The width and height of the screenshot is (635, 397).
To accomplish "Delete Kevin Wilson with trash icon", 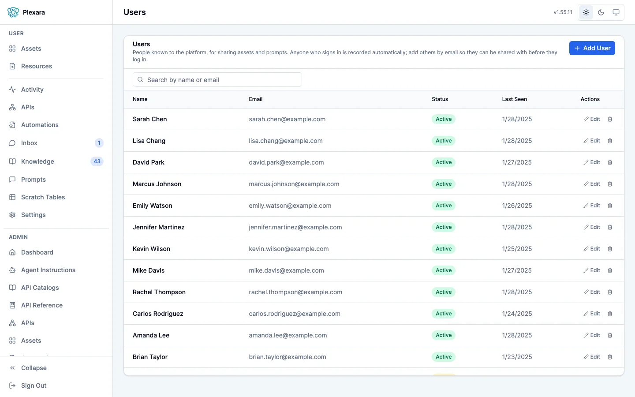I will pyautogui.click(x=610, y=249).
